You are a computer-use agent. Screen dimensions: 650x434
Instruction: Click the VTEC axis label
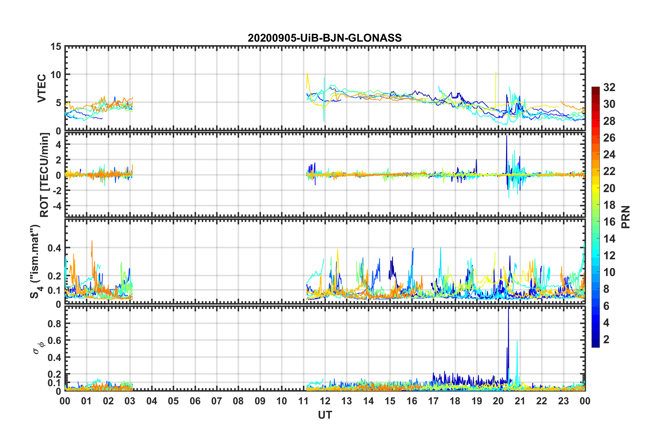(x=41, y=88)
